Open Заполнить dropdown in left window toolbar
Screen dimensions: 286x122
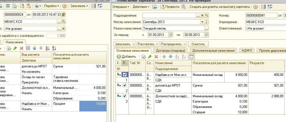tap(79, 6)
